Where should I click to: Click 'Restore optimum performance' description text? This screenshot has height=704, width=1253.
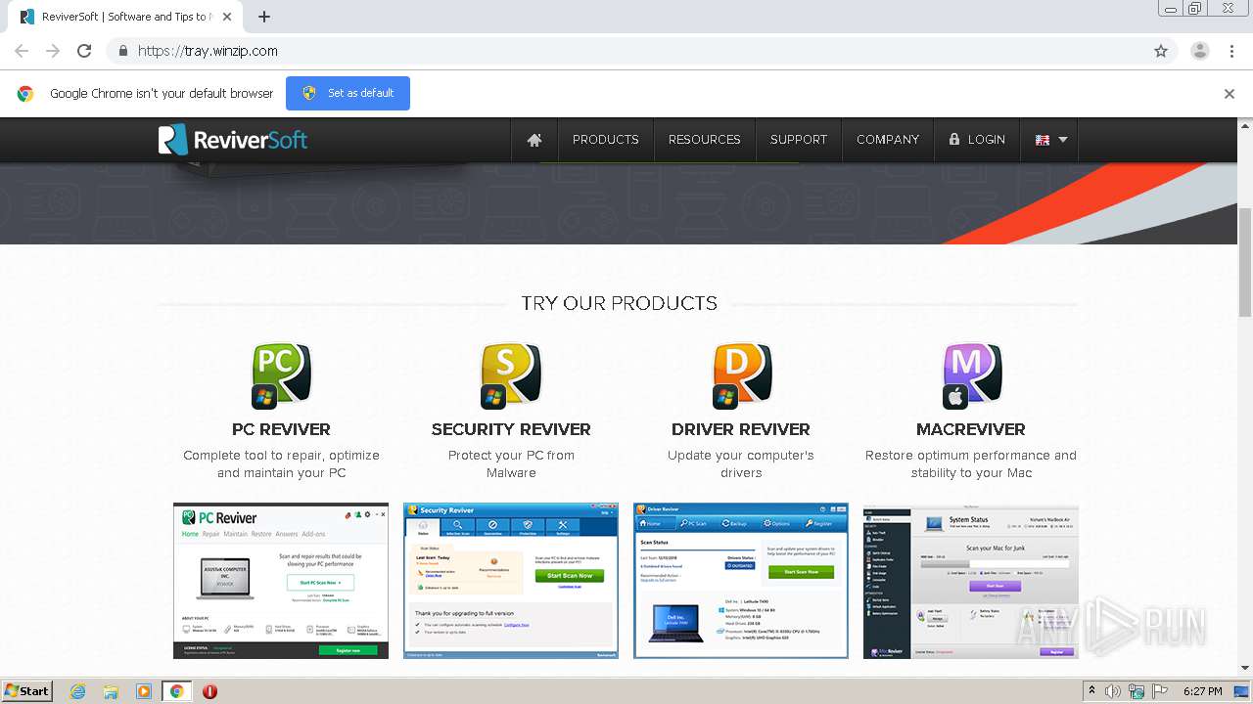(x=971, y=464)
